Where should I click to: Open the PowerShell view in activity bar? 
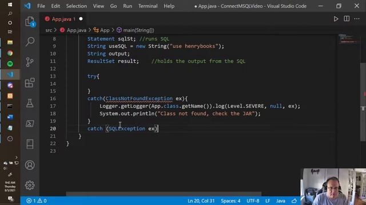30,124
